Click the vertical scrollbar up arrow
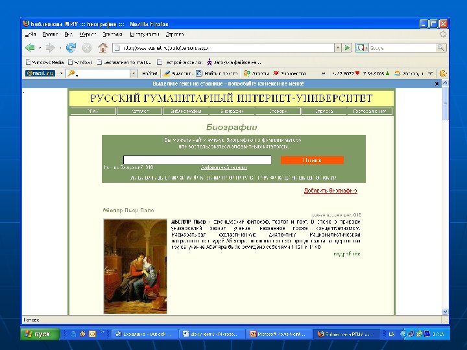The height and width of the screenshot is (350, 467). tap(445, 83)
